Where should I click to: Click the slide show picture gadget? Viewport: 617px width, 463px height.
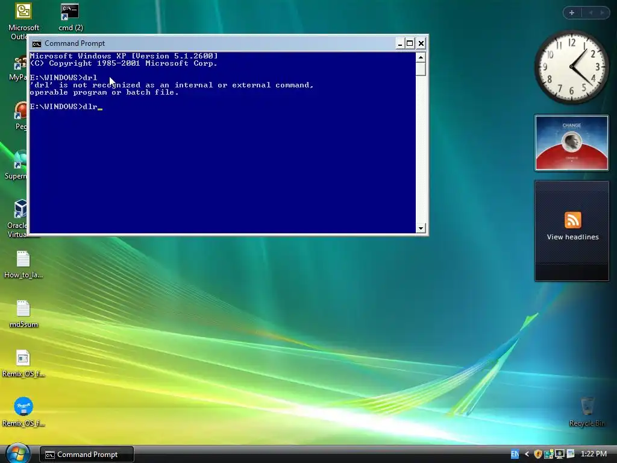click(572, 143)
